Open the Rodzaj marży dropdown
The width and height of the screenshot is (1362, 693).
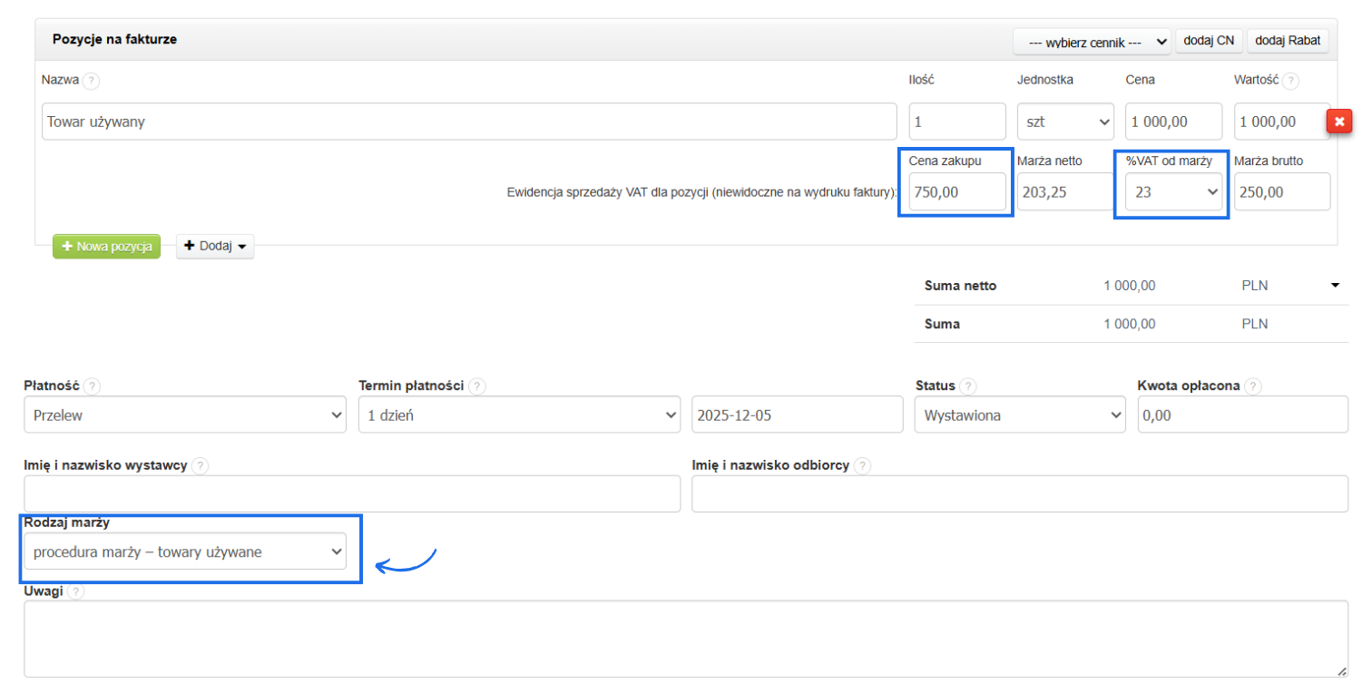(x=184, y=551)
